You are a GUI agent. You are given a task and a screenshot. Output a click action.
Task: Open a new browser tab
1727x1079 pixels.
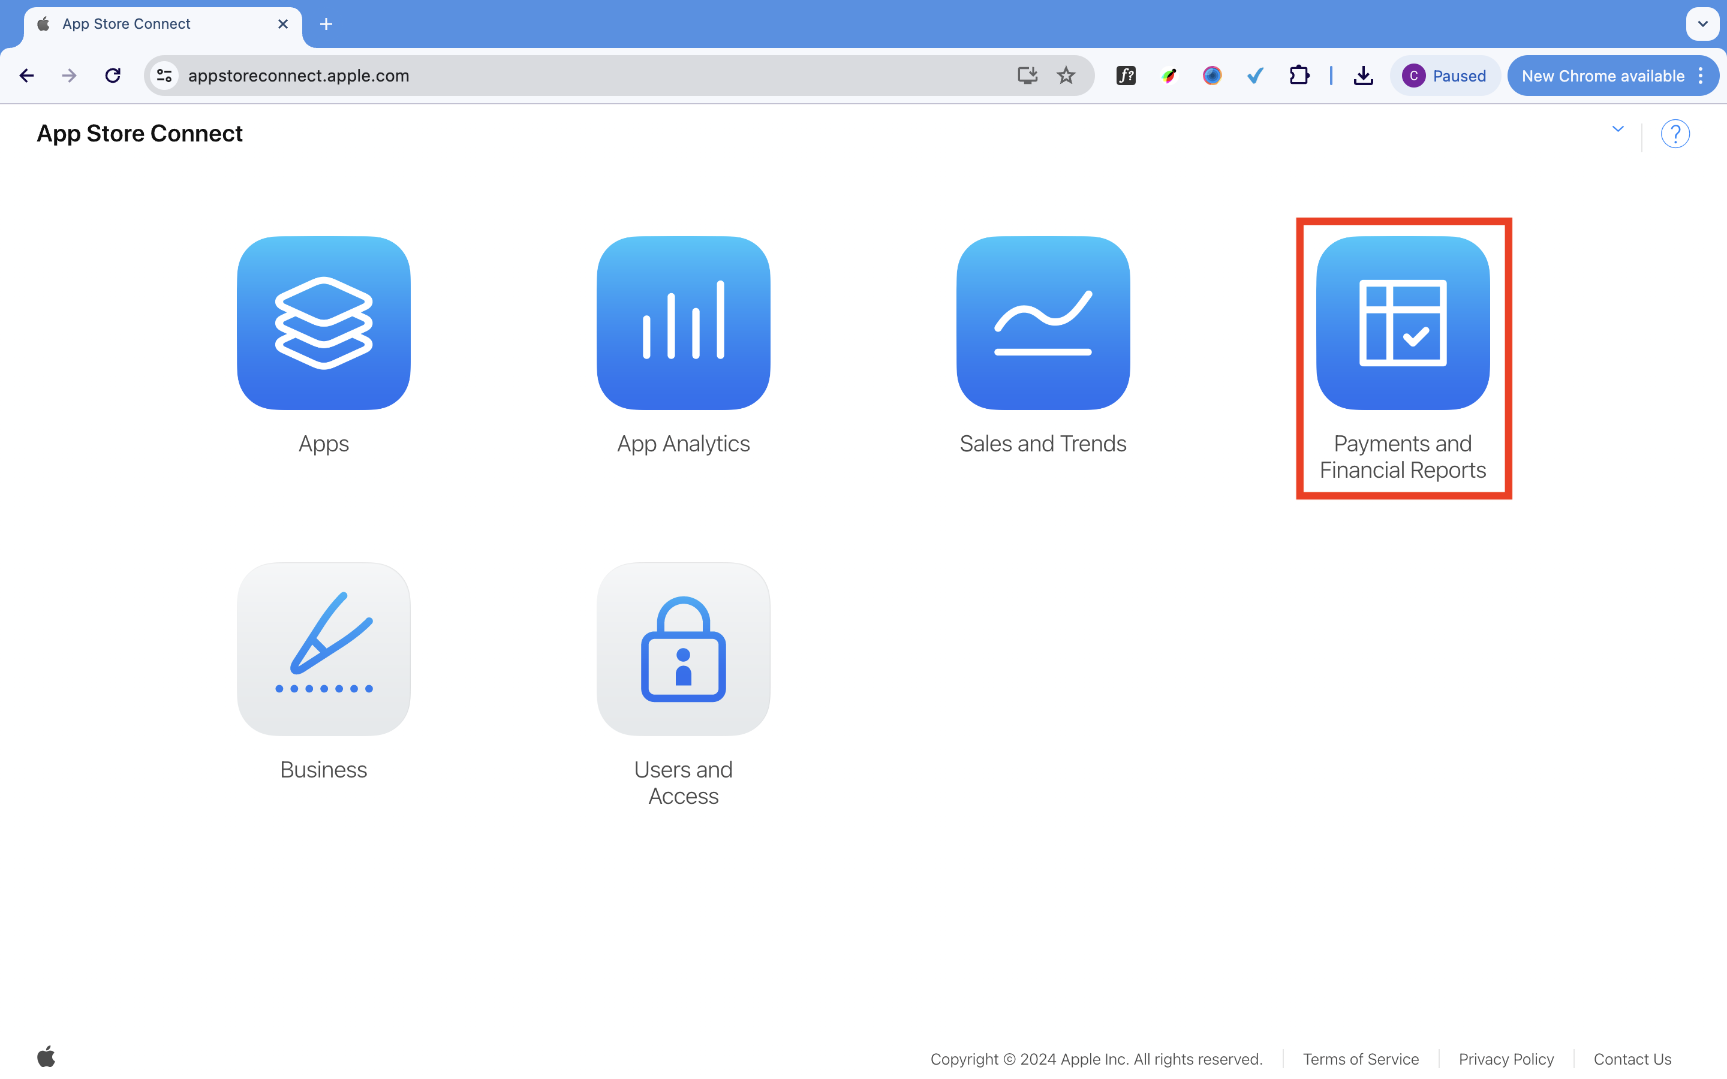click(326, 24)
